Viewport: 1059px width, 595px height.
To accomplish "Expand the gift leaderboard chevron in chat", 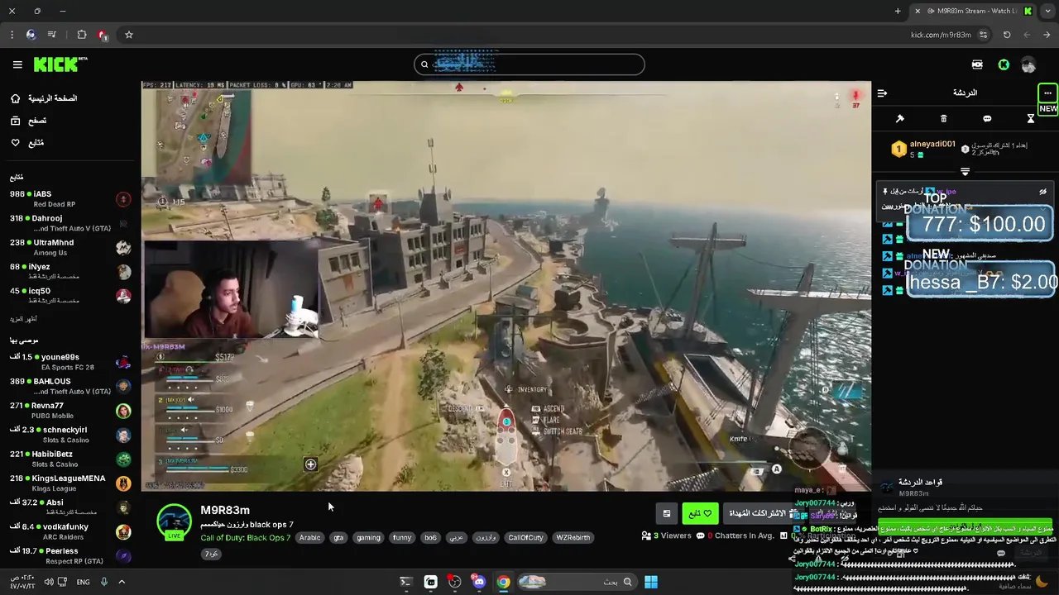I will tap(965, 171).
